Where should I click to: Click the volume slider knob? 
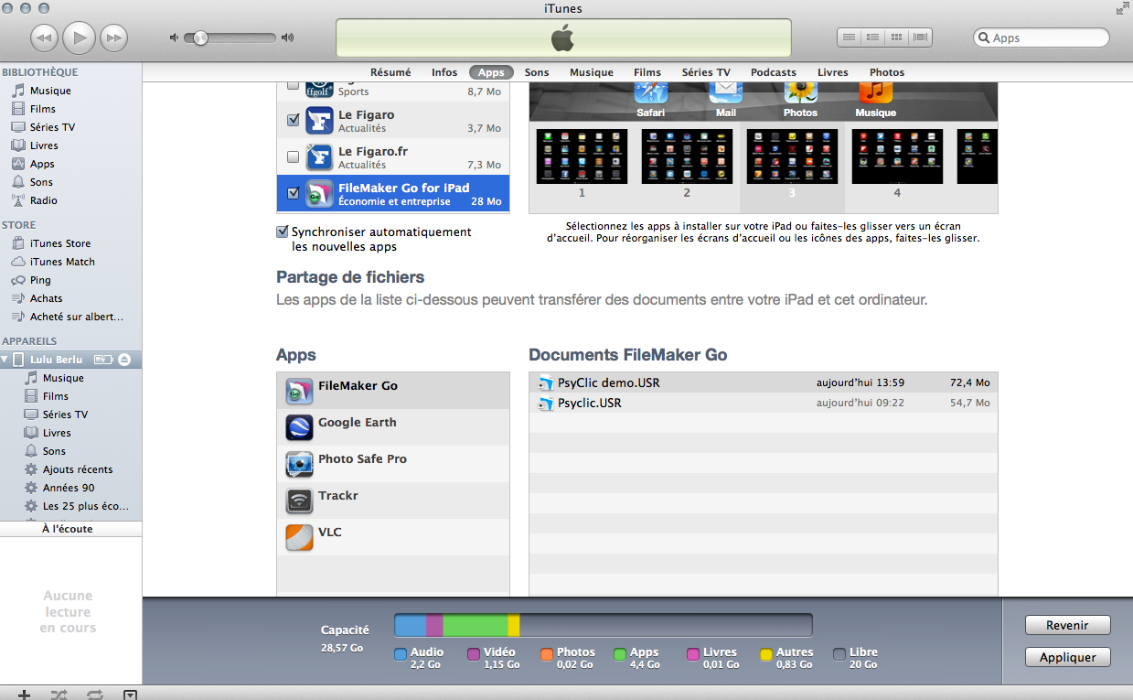click(x=200, y=38)
